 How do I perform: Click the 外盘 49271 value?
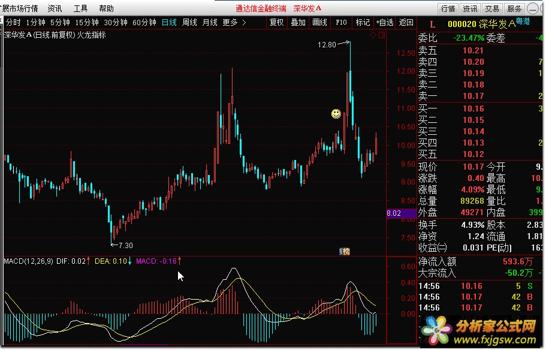tap(472, 212)
